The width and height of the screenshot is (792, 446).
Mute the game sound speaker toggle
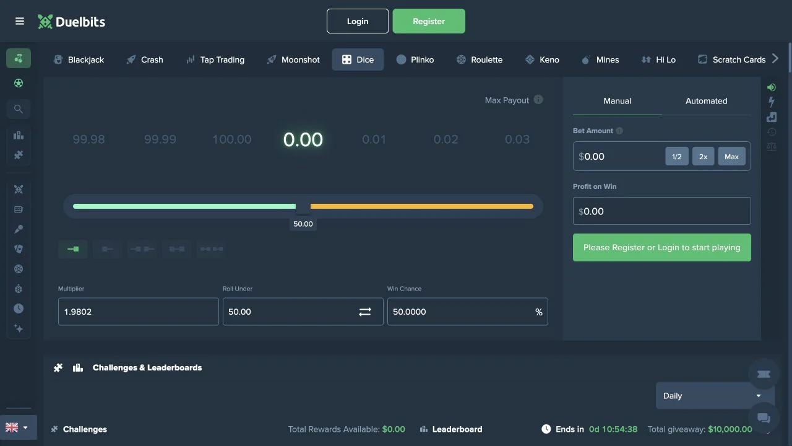(771, 87)
